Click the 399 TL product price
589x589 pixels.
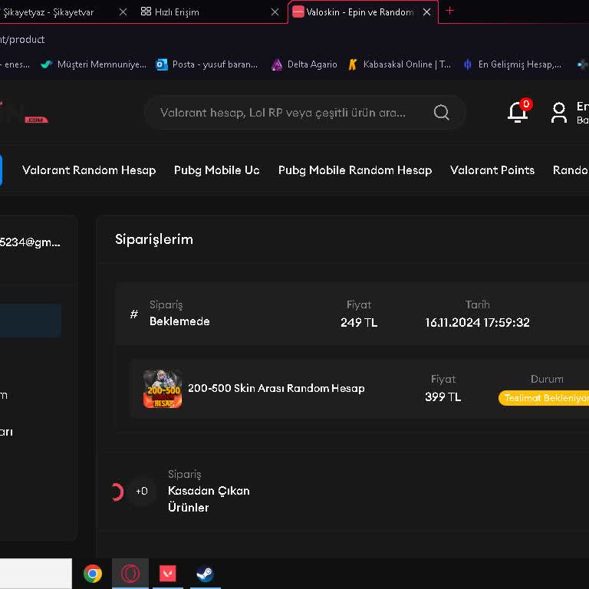tap(443, 397)
